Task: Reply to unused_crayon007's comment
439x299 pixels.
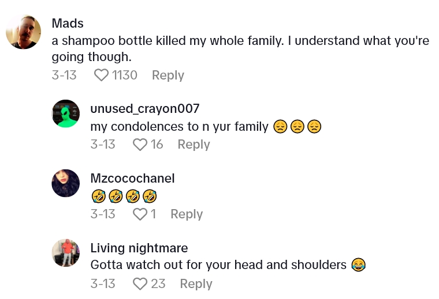Action: point(194,145)
